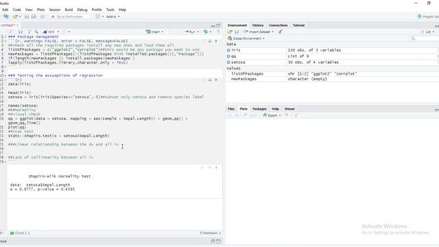This screenshot has width=439, height=247.
Task: Expand the setosa data object
Action: coord(228,62)
